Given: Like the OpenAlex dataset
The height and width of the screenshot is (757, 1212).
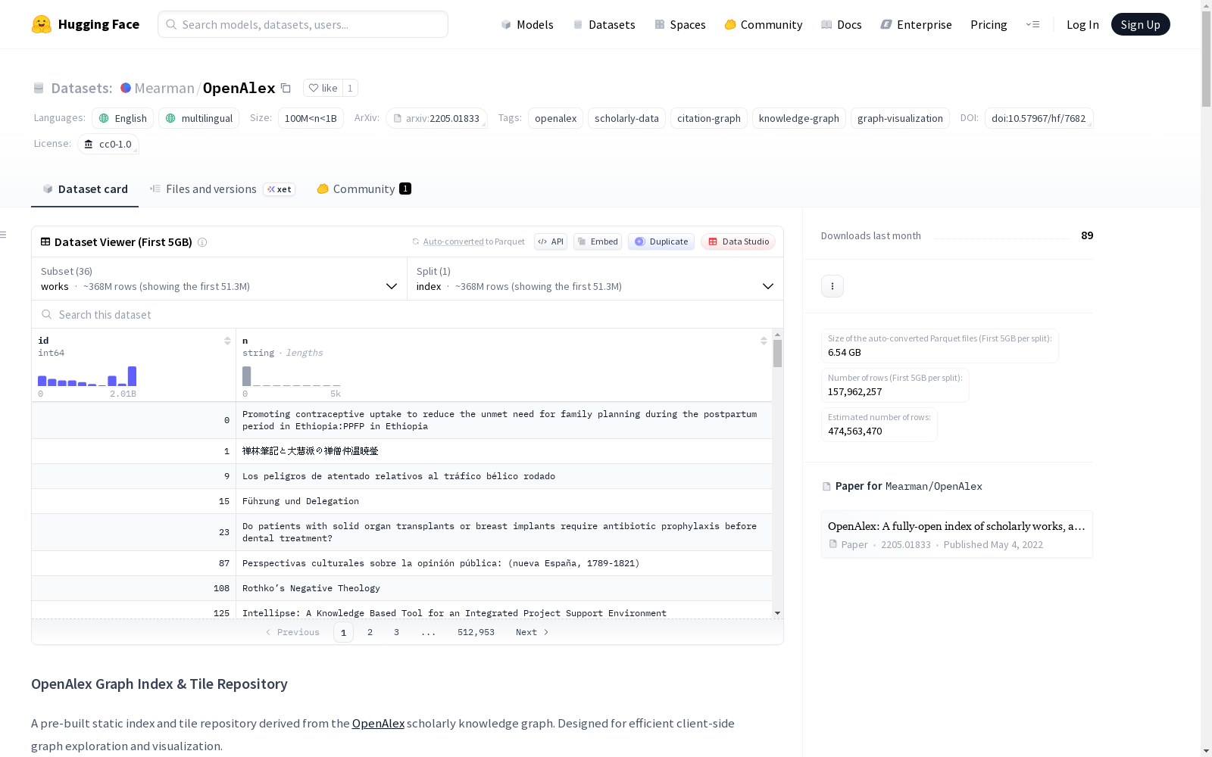Looking at the screenshot, I should (323, 88).
